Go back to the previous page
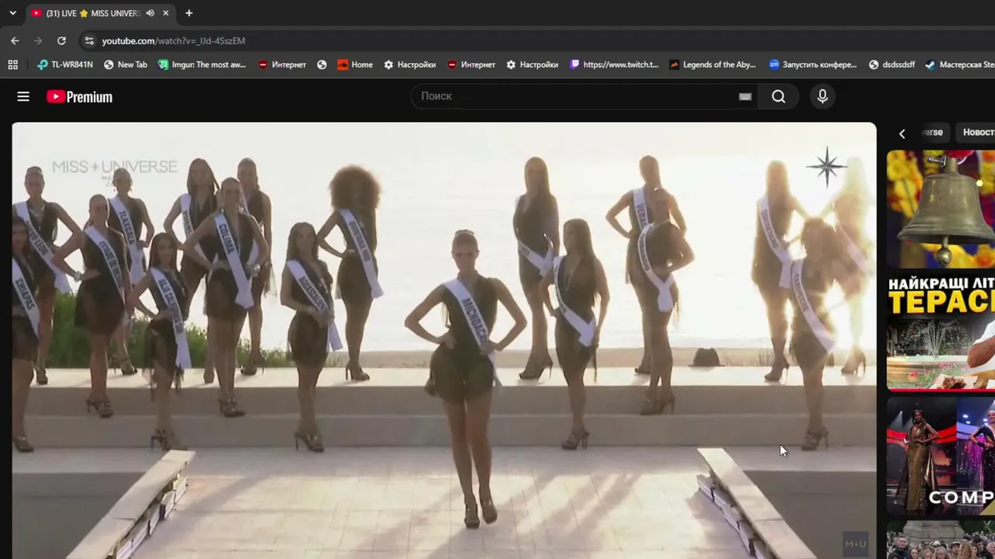This screenshot has height=559, width=995. (15, 40)
